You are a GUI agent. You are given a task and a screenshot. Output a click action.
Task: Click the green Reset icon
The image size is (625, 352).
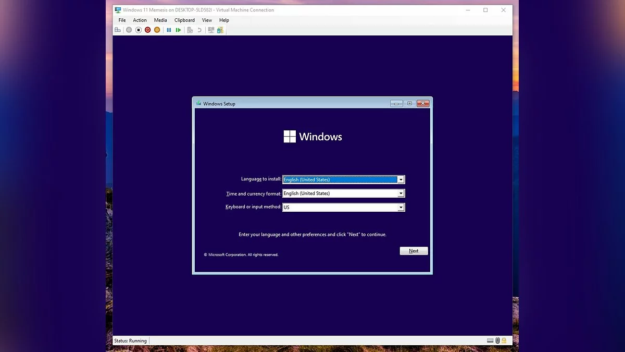tap(178, 30)
